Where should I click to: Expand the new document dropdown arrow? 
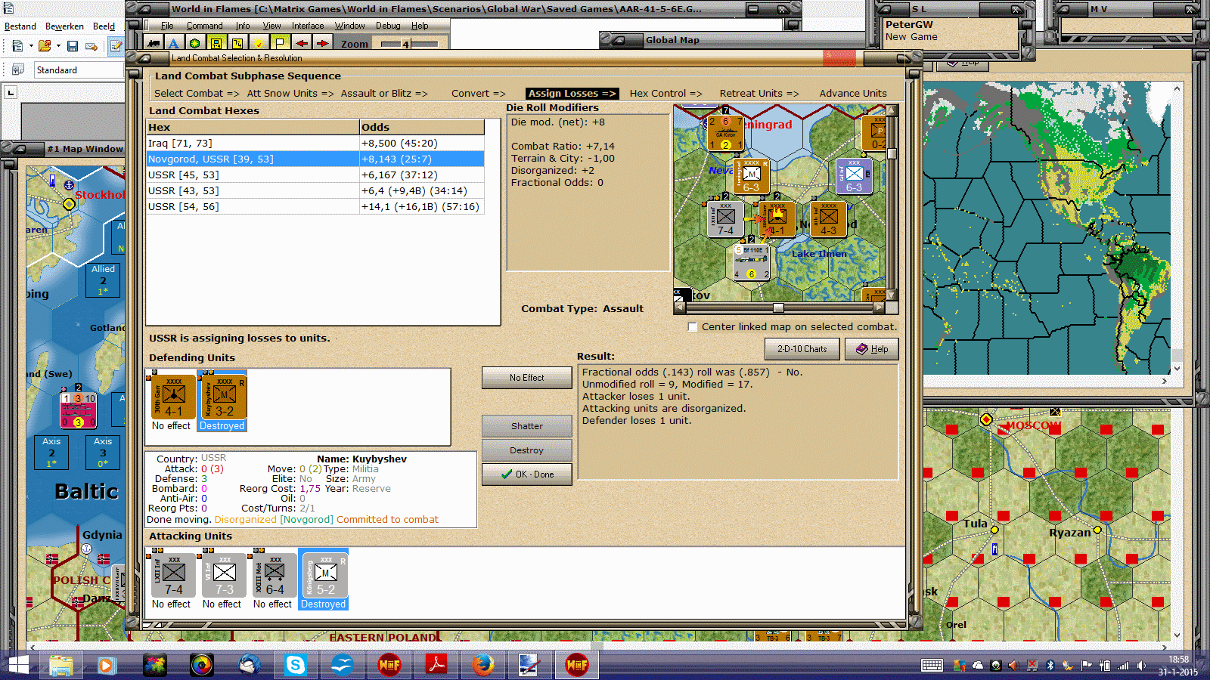[x=31, y=46]
